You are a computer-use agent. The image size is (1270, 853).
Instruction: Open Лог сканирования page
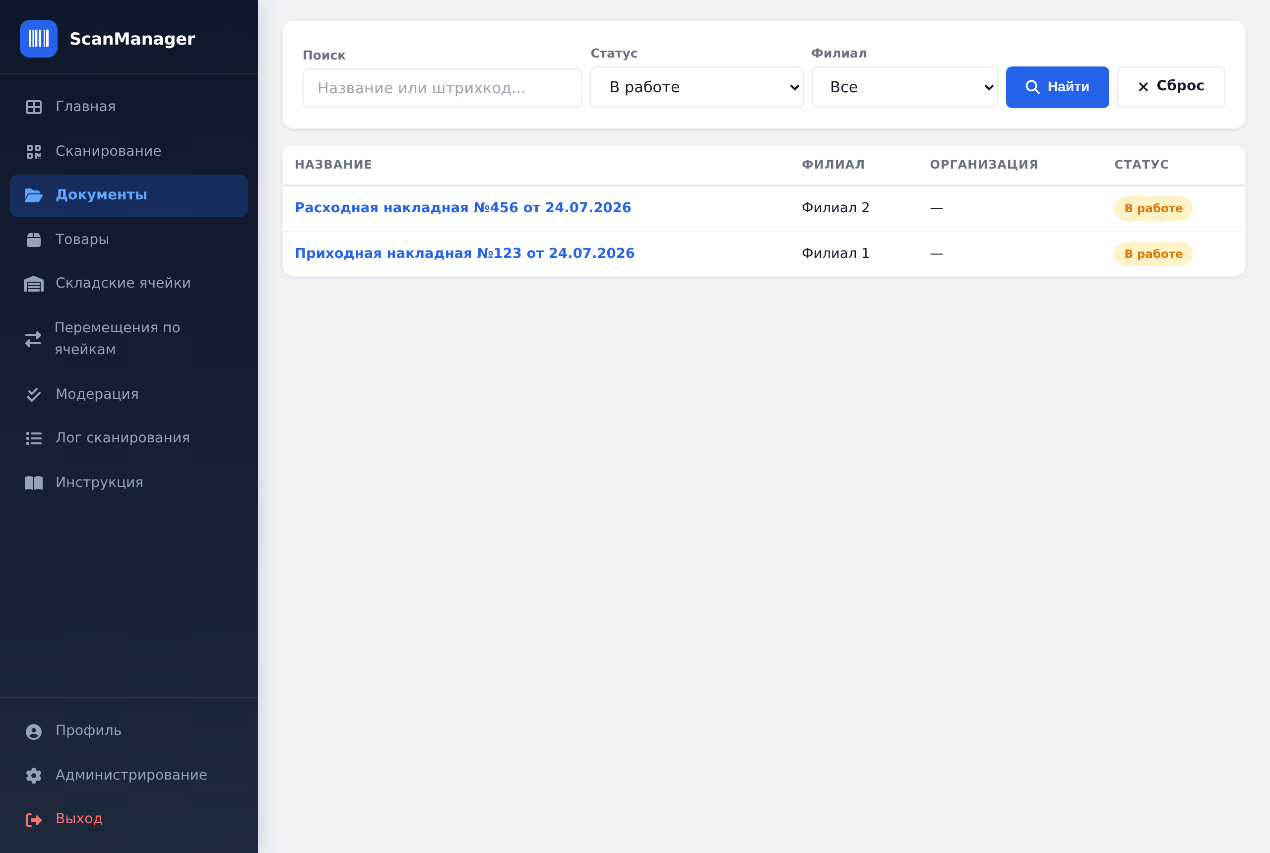(x=129, y=438)
